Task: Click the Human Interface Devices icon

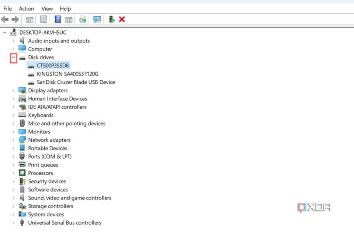Action: pos(22,99)
